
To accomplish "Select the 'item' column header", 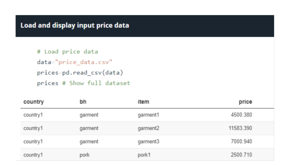I will (x=143, y=102).
